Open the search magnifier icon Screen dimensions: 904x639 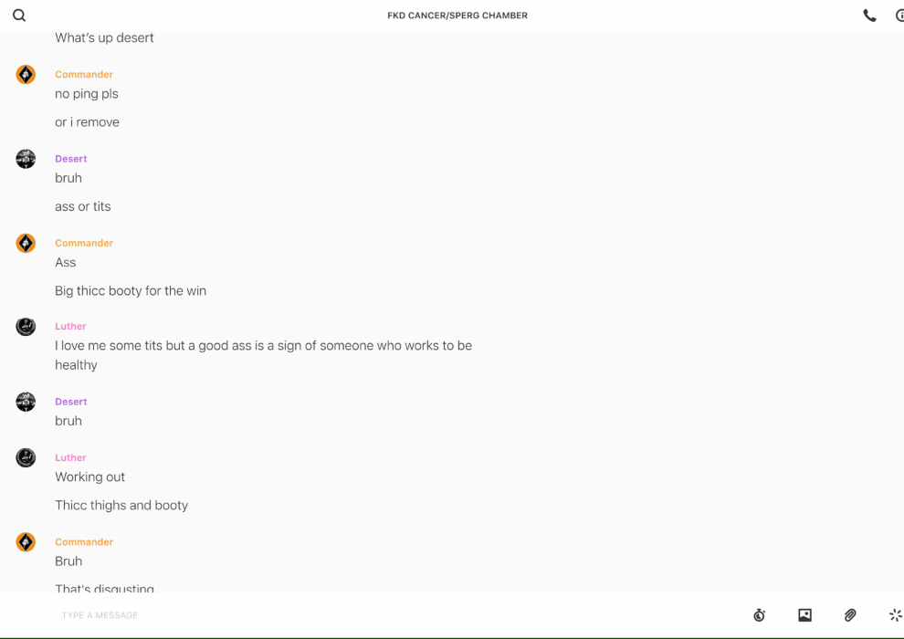coord(19,16)
